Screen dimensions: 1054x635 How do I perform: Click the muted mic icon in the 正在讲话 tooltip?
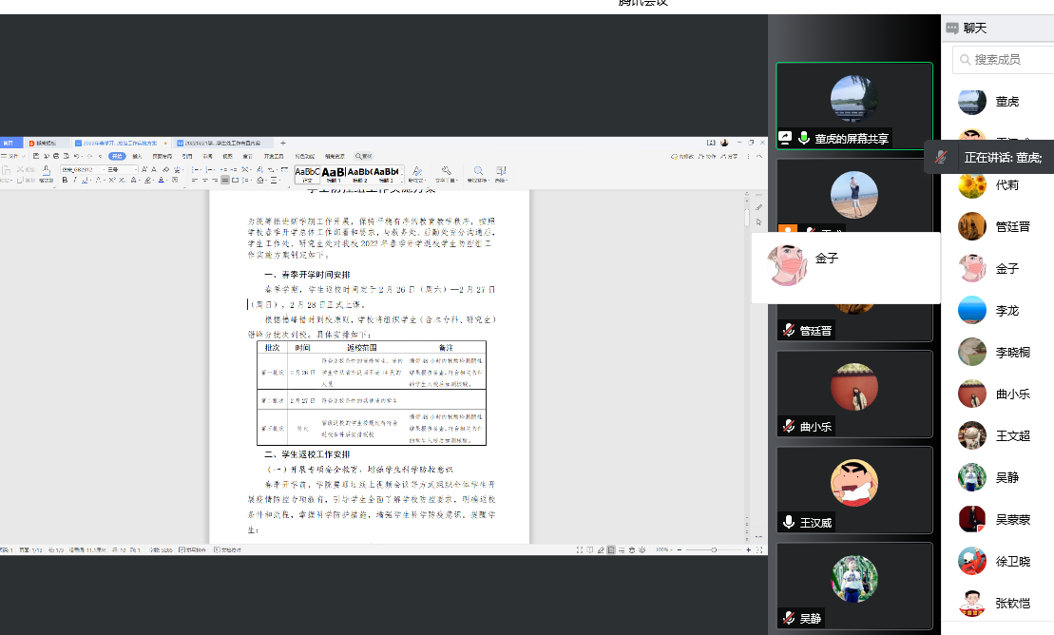(941, 158)
